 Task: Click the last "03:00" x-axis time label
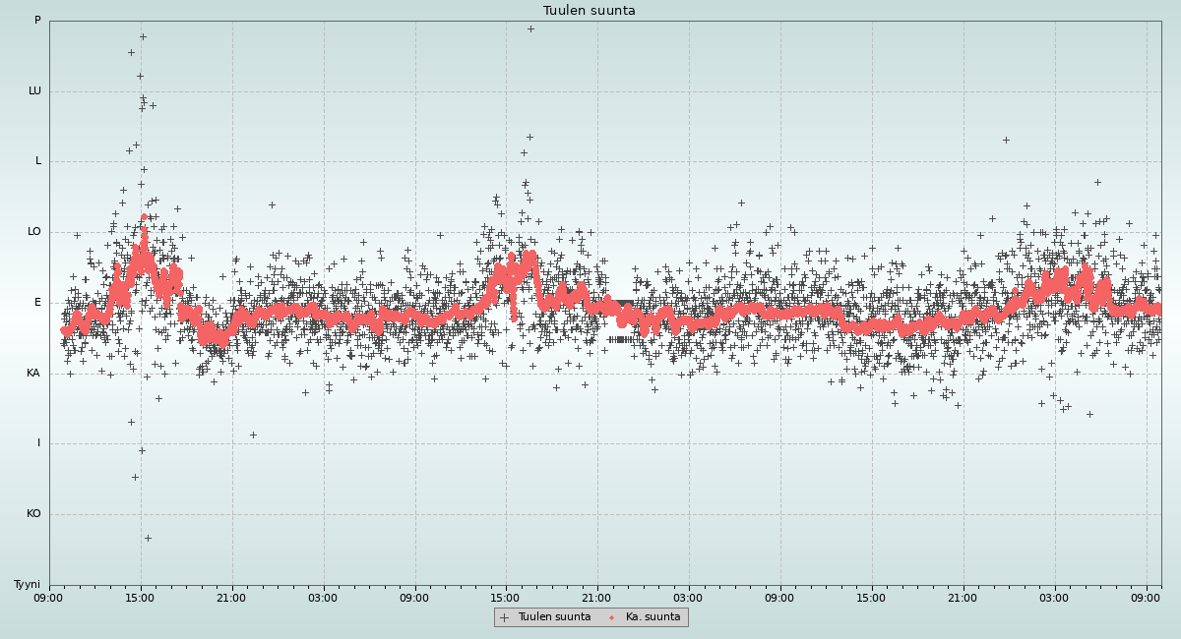pos(1055,598)
